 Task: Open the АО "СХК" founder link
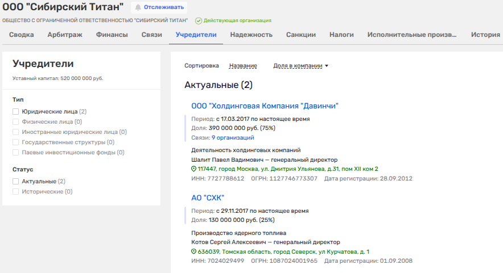(x=208, y=198)
